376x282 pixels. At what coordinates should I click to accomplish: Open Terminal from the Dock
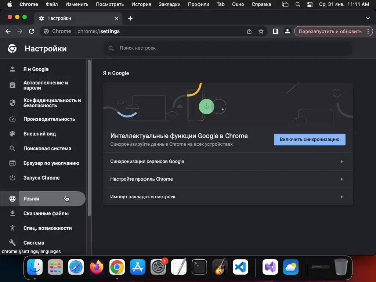[199, 267]
